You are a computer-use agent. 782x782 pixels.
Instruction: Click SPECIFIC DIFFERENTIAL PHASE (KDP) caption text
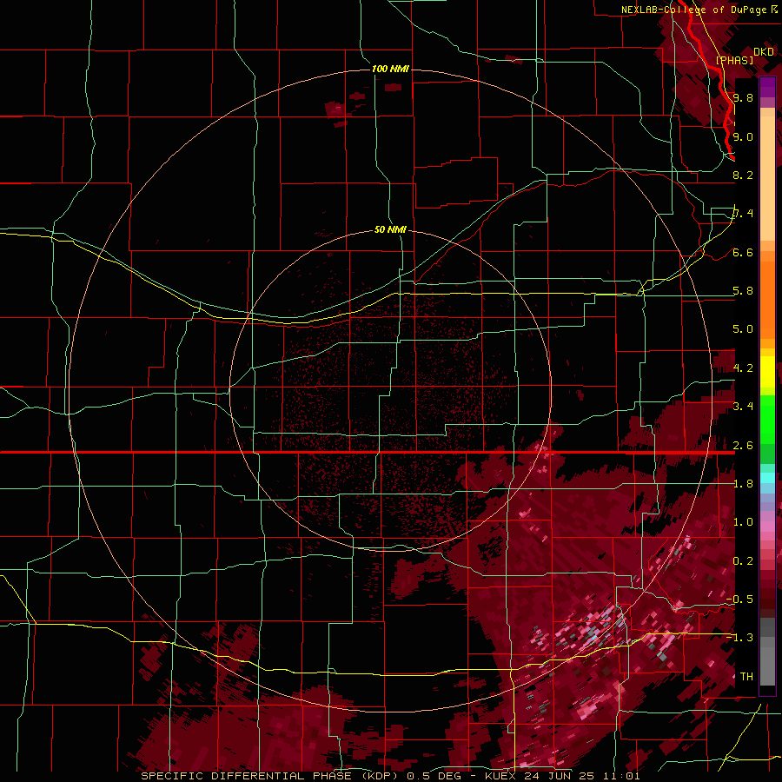(x=271, y=776)
